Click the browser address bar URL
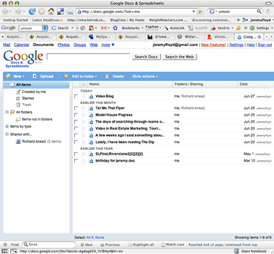Image resolution: width=274 pixels, height=254 pixels. coord(136,12)
